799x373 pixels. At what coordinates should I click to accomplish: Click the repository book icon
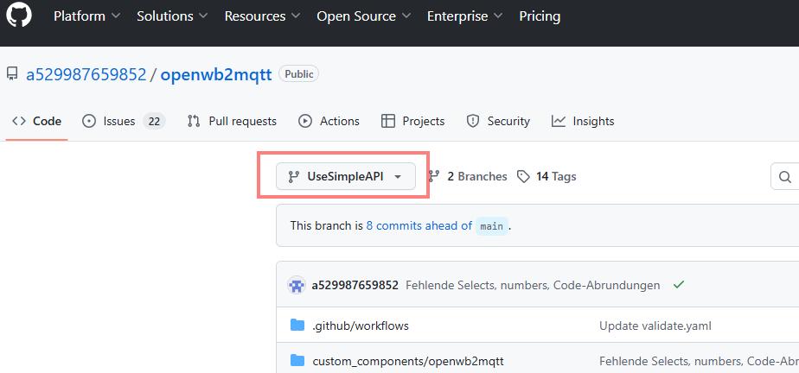[x=12, y=74]
